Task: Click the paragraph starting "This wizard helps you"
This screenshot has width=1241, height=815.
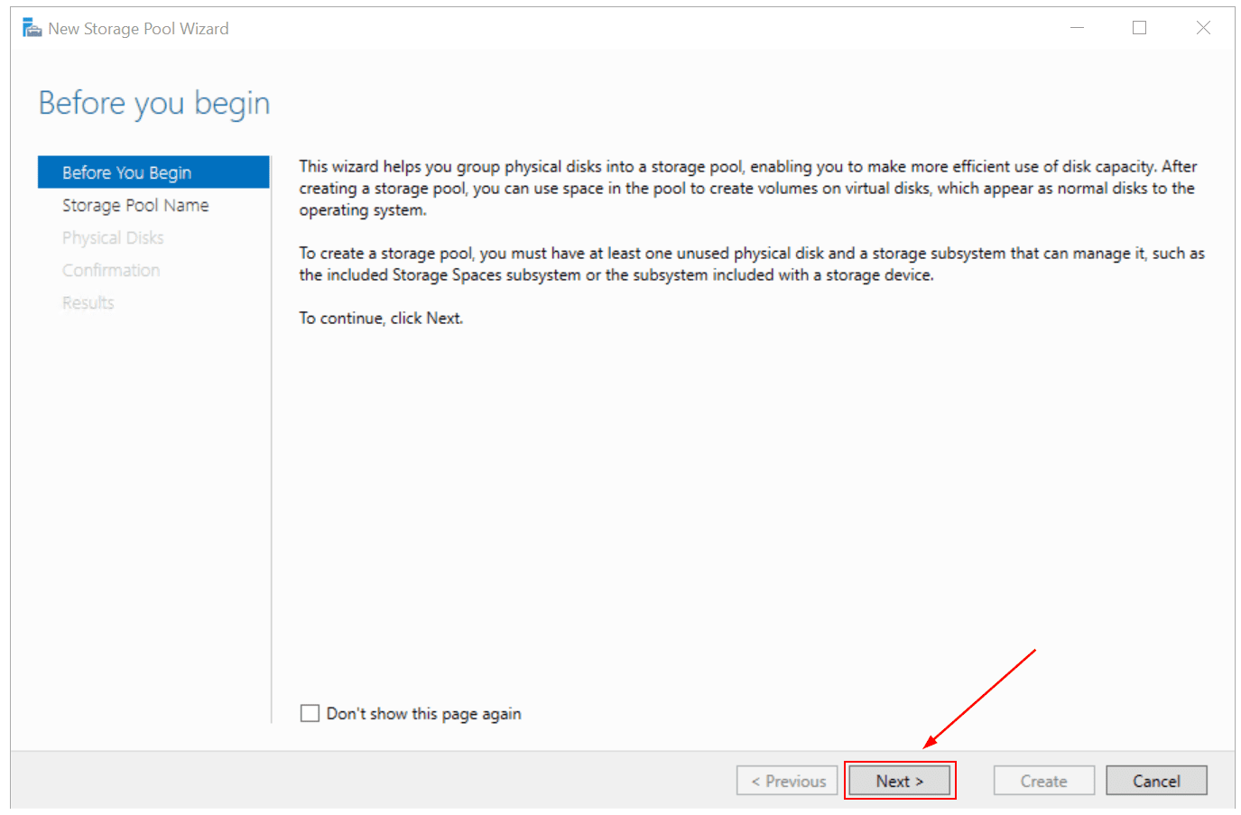Action: pos(747,189)
